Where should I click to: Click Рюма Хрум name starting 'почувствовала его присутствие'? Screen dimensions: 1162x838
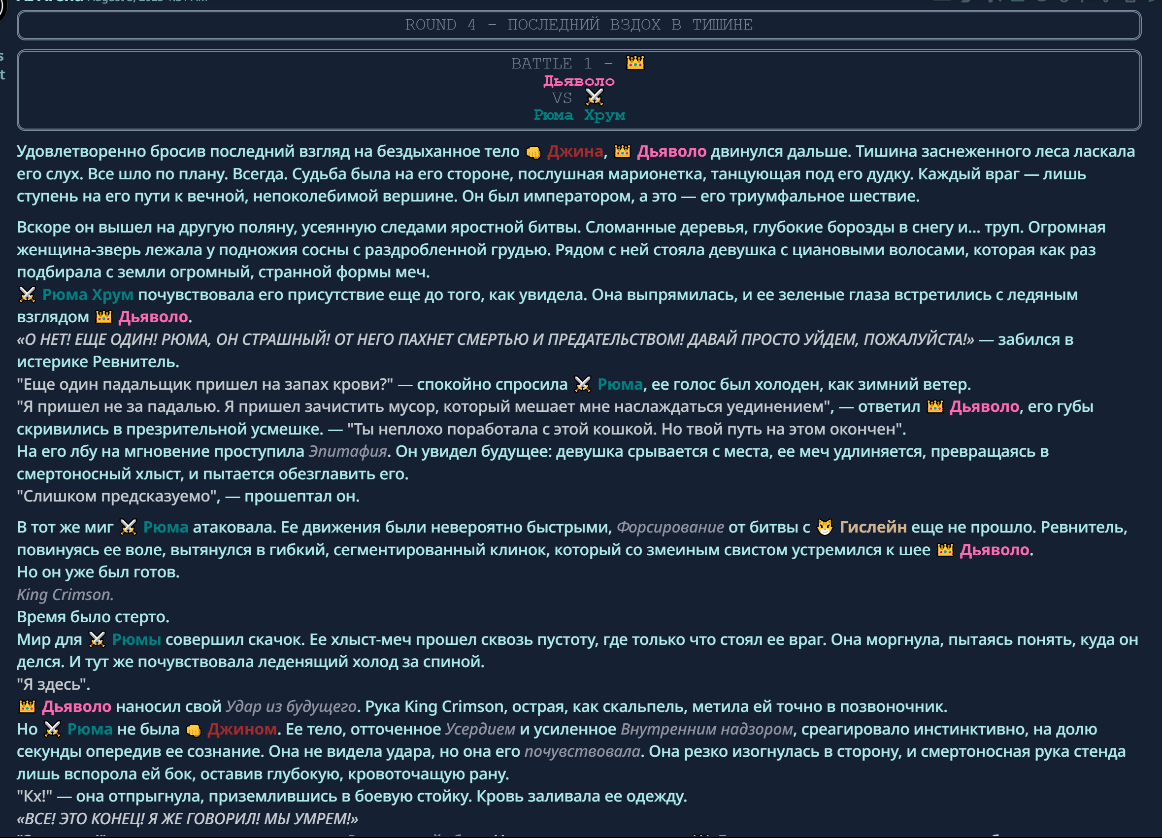[88, 295]
